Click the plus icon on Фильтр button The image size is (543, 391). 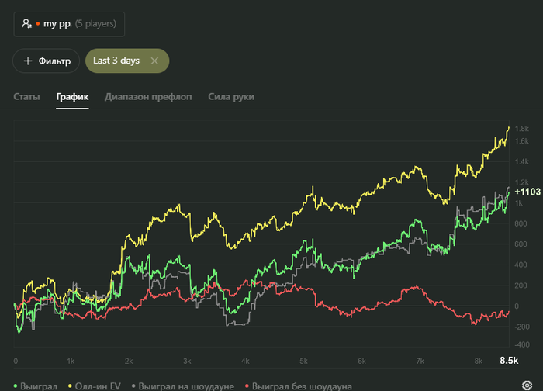[29, 61]
